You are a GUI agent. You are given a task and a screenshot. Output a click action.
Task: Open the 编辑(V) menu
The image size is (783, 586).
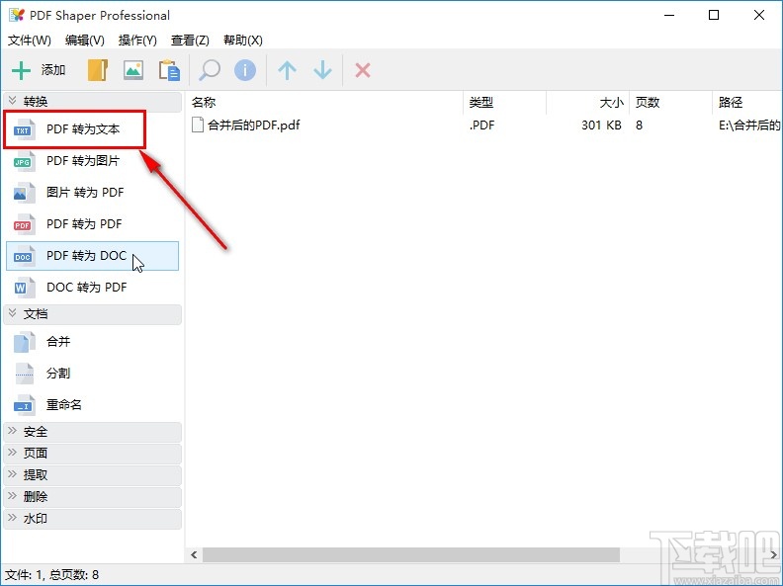(x=84, y=40)
